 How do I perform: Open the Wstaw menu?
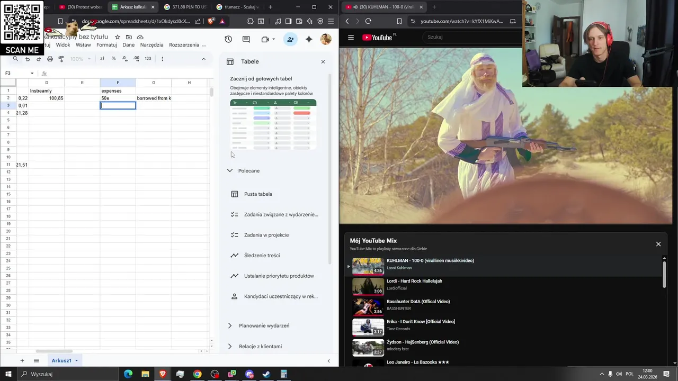(x=83, y=45)
